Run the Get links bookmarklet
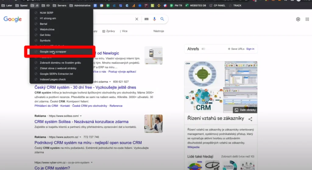The height and width of the screenshot is (170, 312). coord(61,35)
